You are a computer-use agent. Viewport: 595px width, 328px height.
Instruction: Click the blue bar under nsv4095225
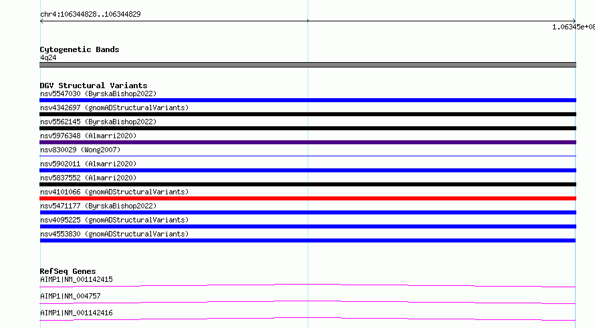308,226
